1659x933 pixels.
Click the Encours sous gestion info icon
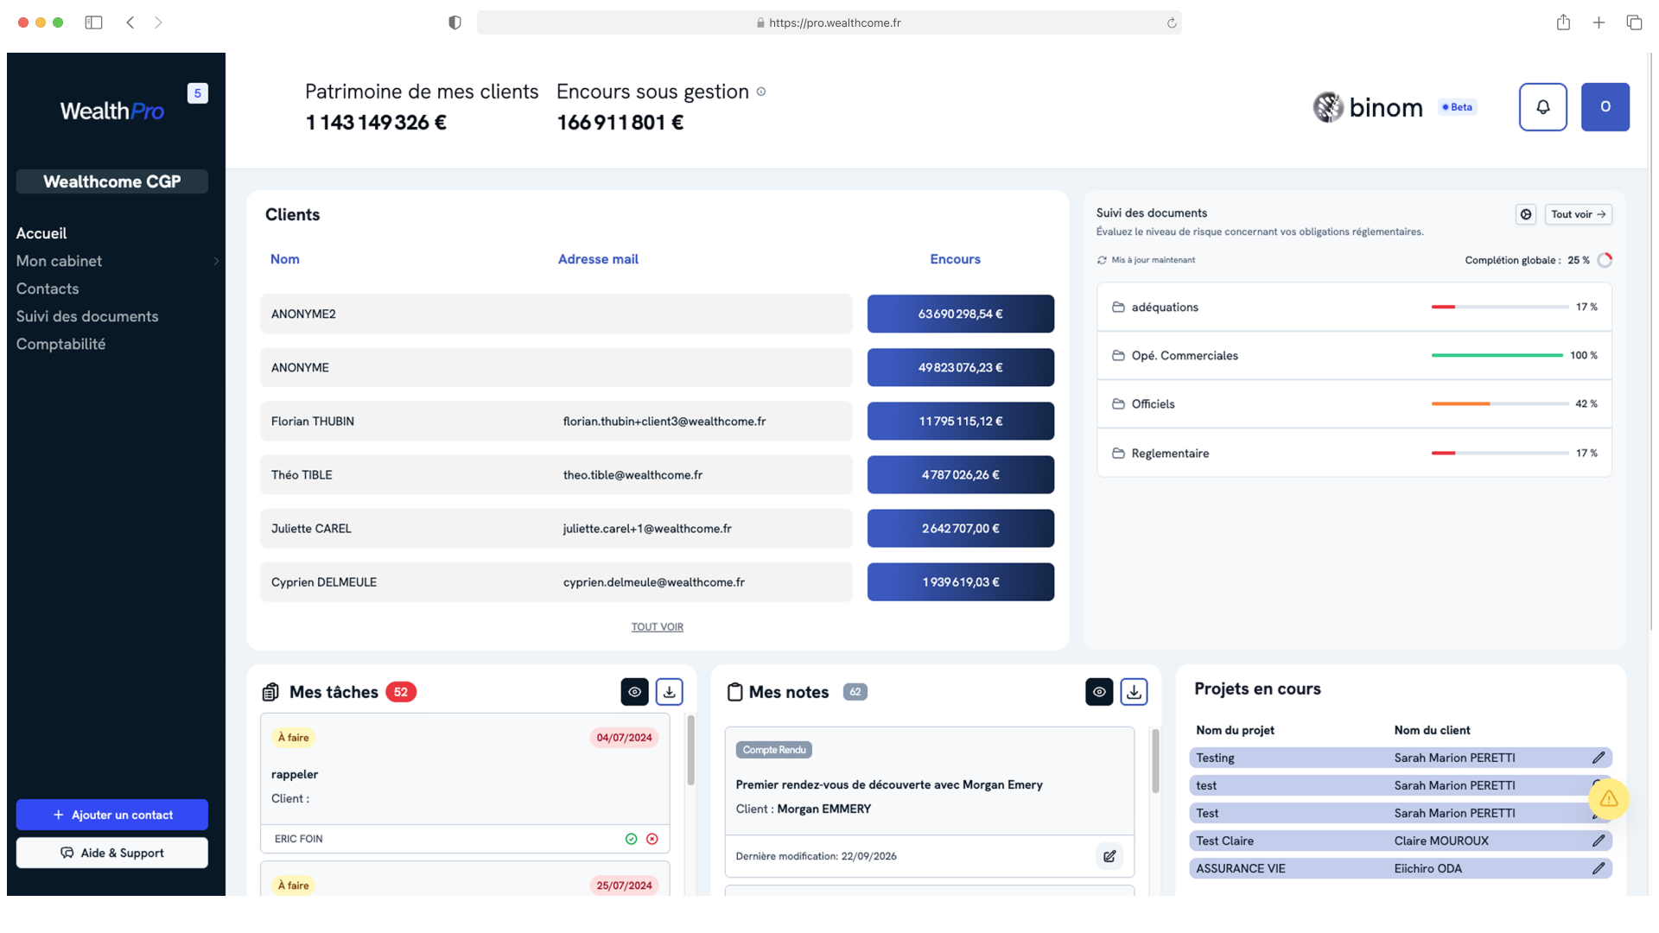tap(761, 92)
